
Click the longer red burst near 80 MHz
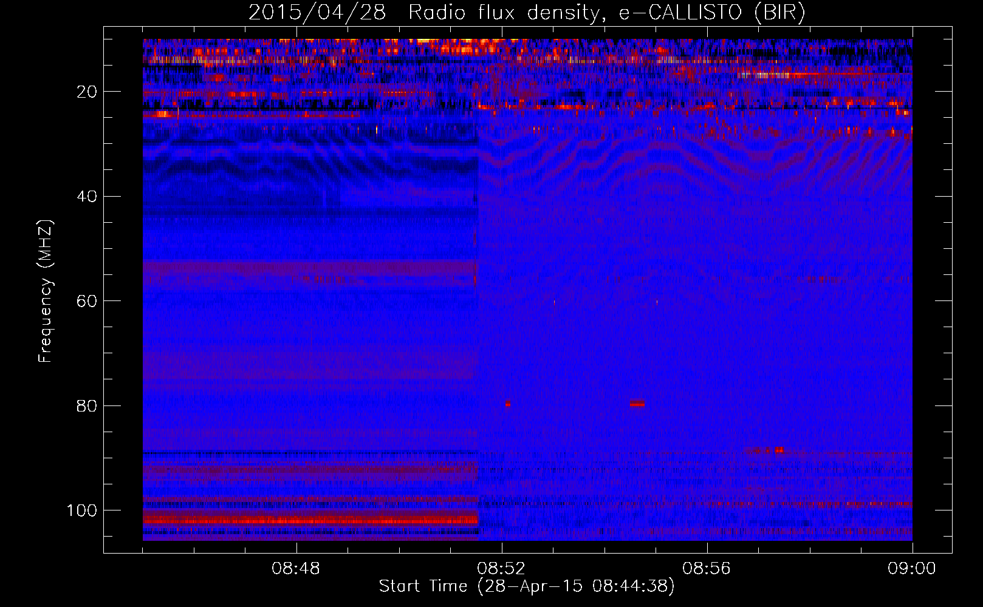pos(637,403)
